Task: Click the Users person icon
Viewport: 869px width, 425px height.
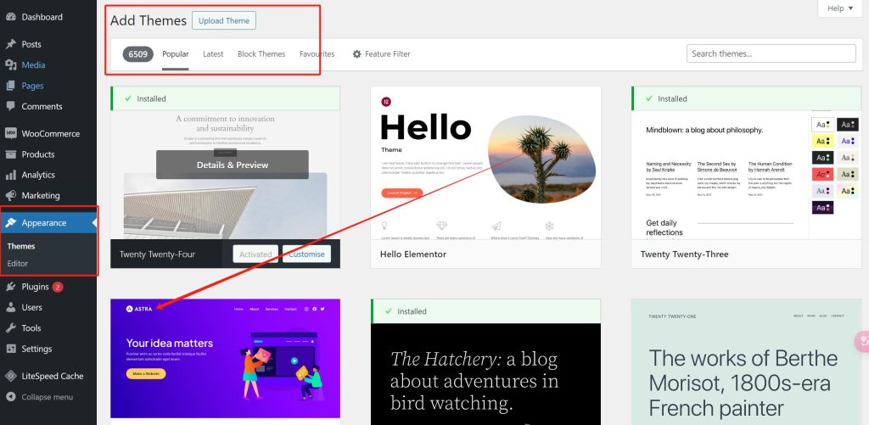Action: click(x=10, y=307)
